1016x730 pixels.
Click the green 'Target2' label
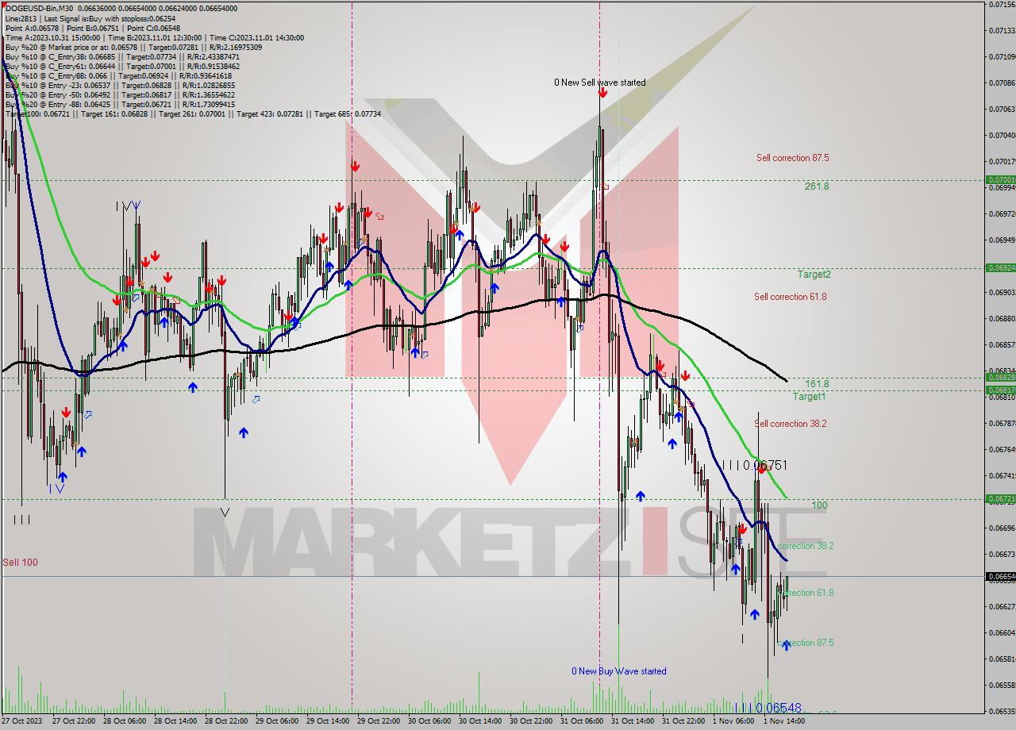[x=814, y=275]
